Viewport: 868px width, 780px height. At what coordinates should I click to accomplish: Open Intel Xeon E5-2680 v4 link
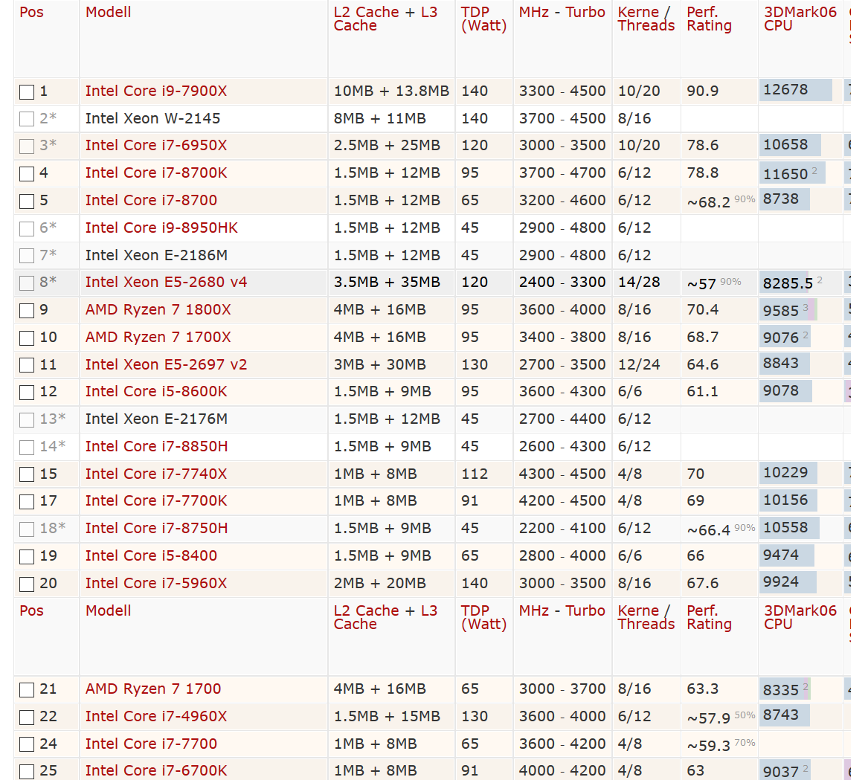pyautogui.click(x=166, y=282)
